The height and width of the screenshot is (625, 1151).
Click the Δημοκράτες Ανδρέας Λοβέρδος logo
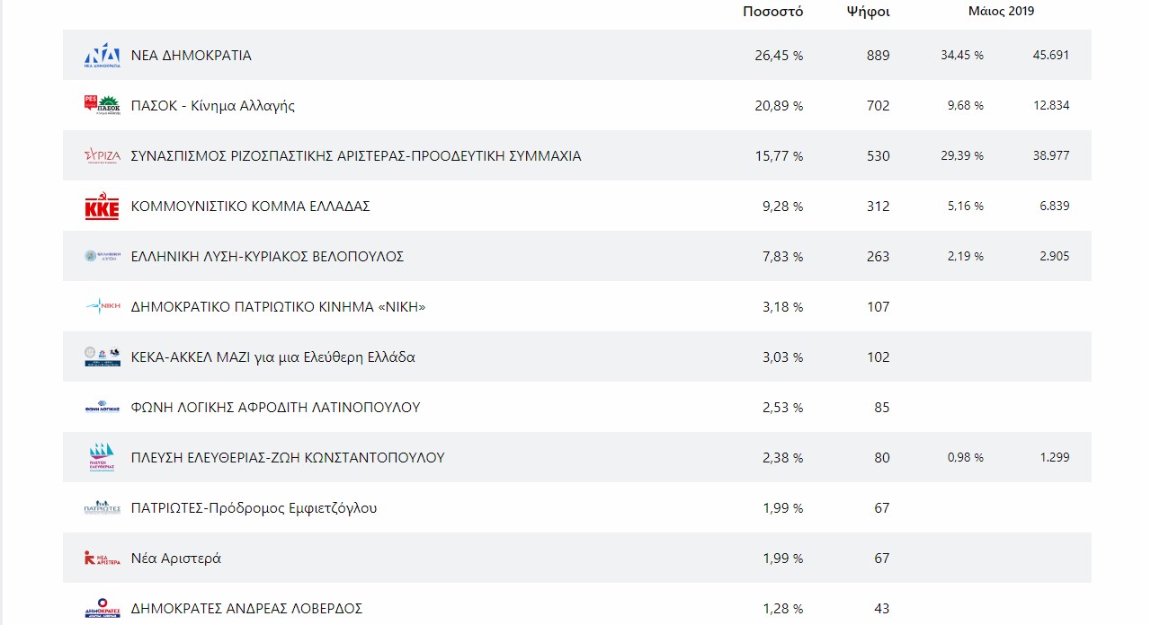click(x=102, y=608)
